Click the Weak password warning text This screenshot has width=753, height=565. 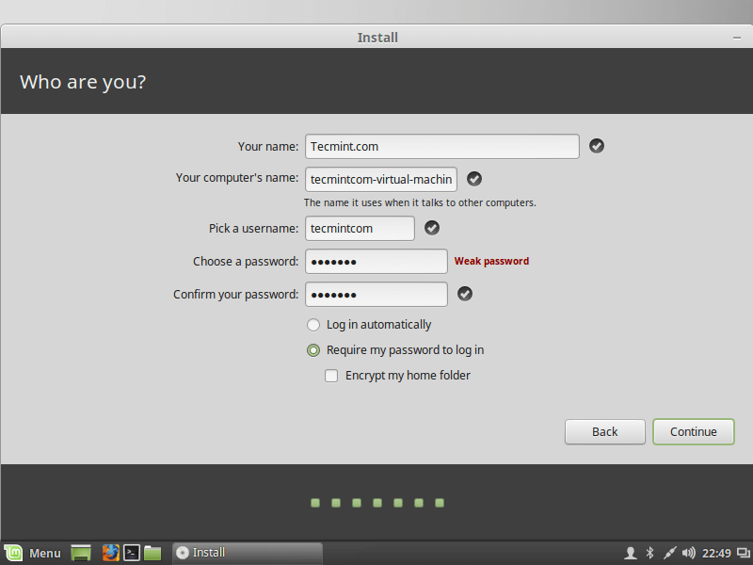491,261
